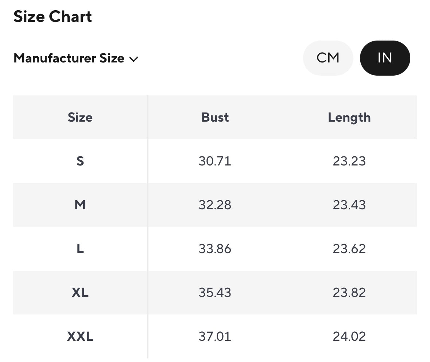Viewport: 430px width, 362px height.
Task: Click the Bust column header
Action: click(x=215, y=117)
